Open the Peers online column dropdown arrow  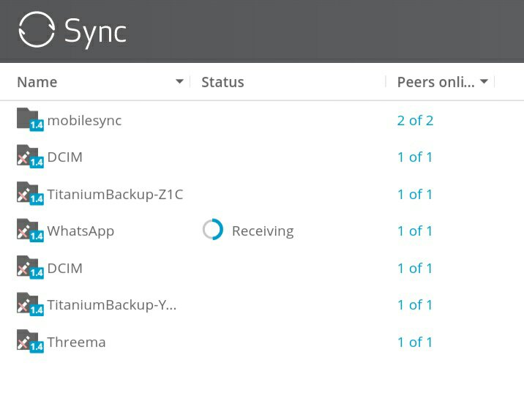[x=484, y=81]
